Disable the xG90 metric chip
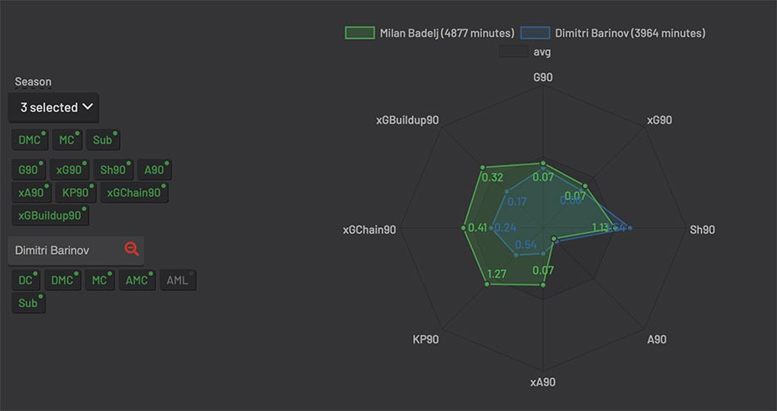The width and height of the screenshot is (777, 411). pyautogui.click(x=69, y=170)
